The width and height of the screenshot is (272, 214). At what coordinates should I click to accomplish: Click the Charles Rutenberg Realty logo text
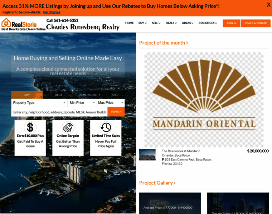click(x=83, y=27)
